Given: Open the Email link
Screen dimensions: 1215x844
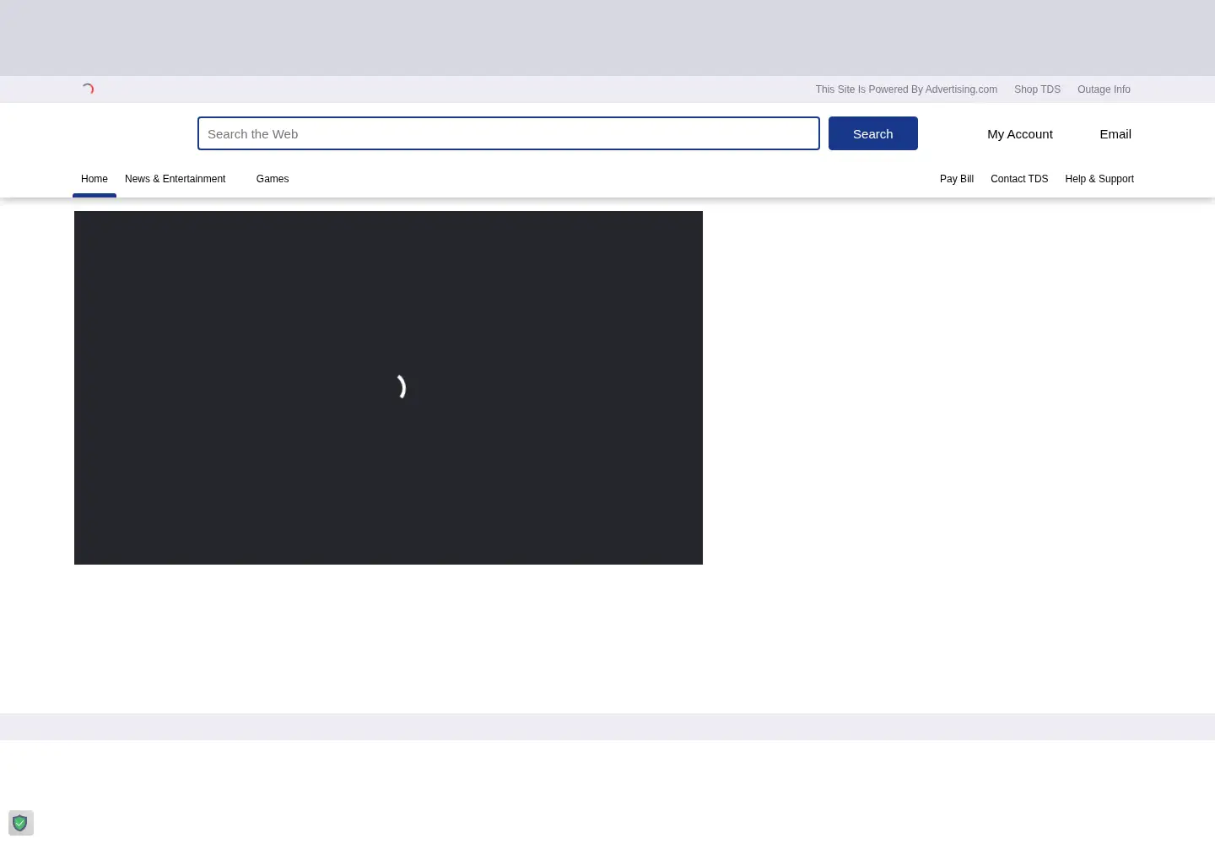Looking at the screenshot, I should click(x=1115, y=133).
